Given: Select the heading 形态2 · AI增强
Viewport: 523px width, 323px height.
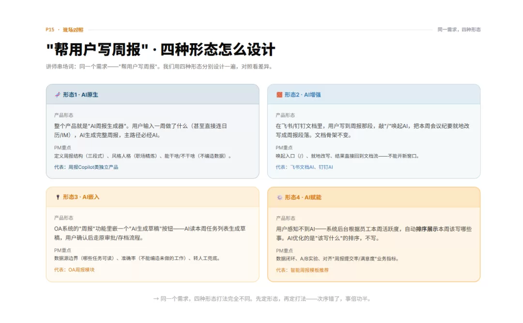Looking at the screenshot, I should [x=303, y=95].
